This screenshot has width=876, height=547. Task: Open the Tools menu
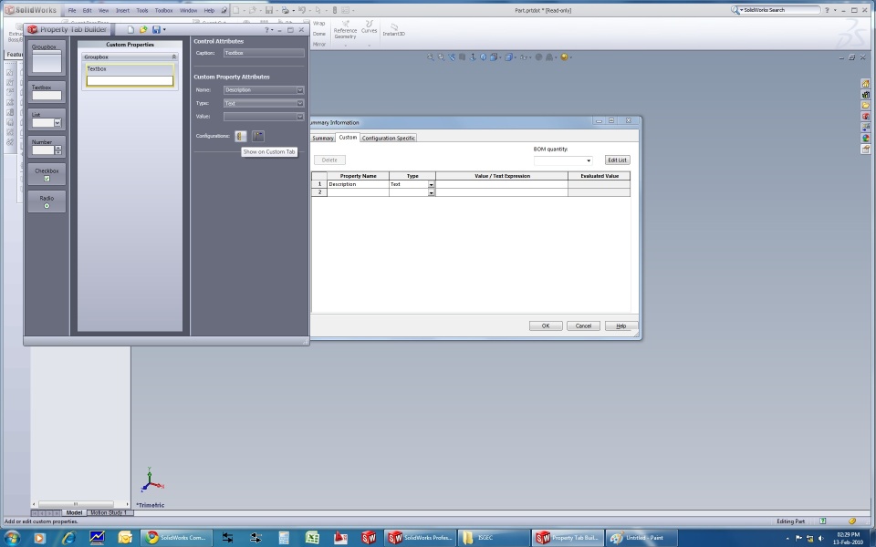coord(142,11)
